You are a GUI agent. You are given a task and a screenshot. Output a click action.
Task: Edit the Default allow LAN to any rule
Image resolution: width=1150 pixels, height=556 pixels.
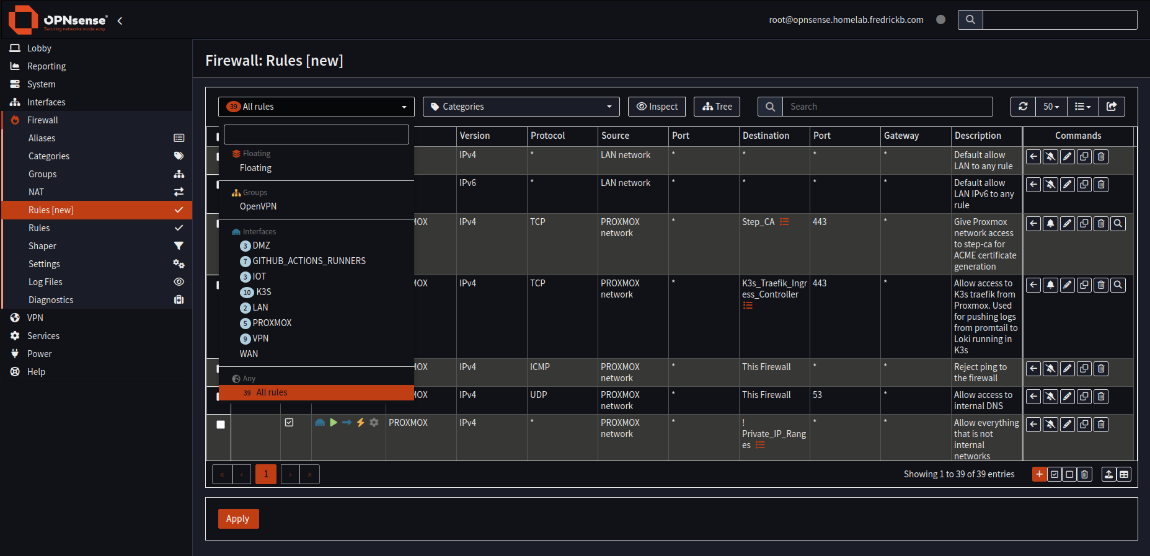(x=1067, y=157)
